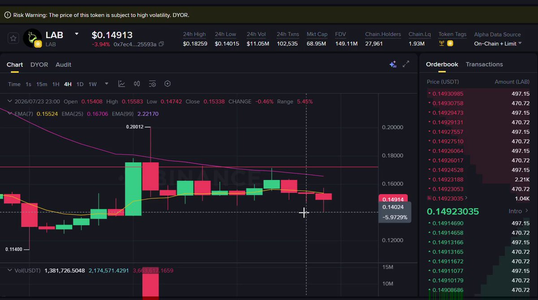538x300 pixels.
Task: Expand the chart to fullscreen
Action: coord(406,64)
